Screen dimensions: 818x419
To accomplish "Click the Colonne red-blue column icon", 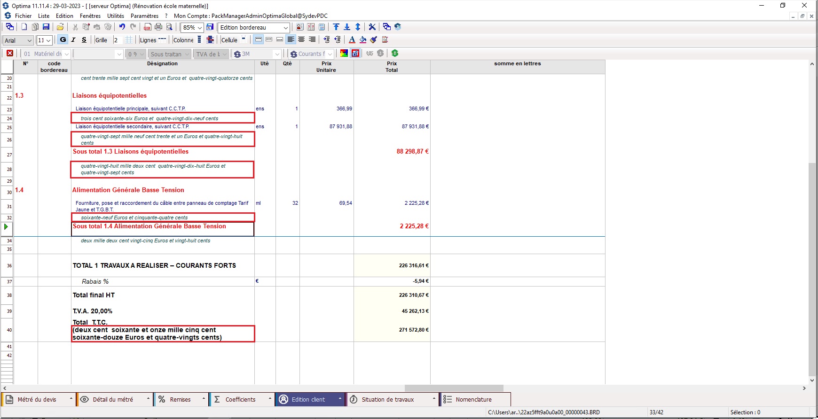I will [210, 40].
